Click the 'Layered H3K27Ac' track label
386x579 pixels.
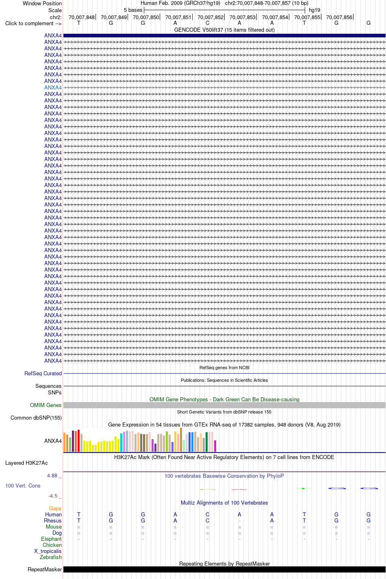click(26, 463)
